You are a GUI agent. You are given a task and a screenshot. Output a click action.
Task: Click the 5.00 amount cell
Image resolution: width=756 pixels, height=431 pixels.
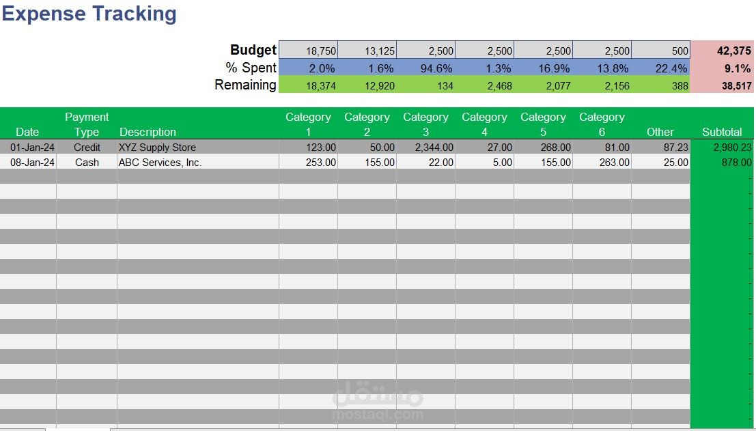pos(485,162)
